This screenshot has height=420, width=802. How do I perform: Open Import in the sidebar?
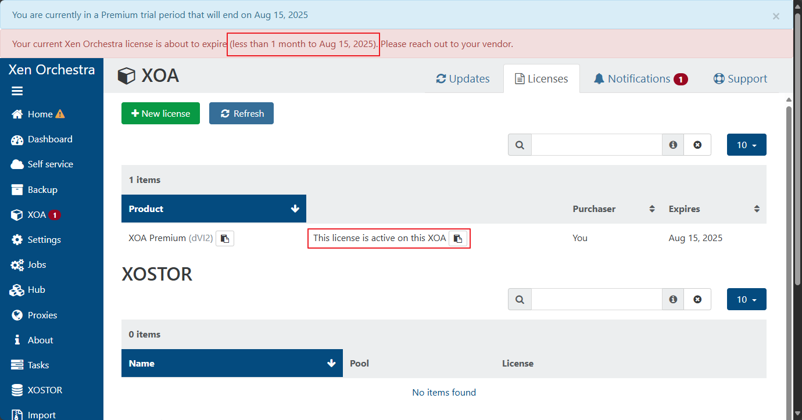[x=34, y=415]
